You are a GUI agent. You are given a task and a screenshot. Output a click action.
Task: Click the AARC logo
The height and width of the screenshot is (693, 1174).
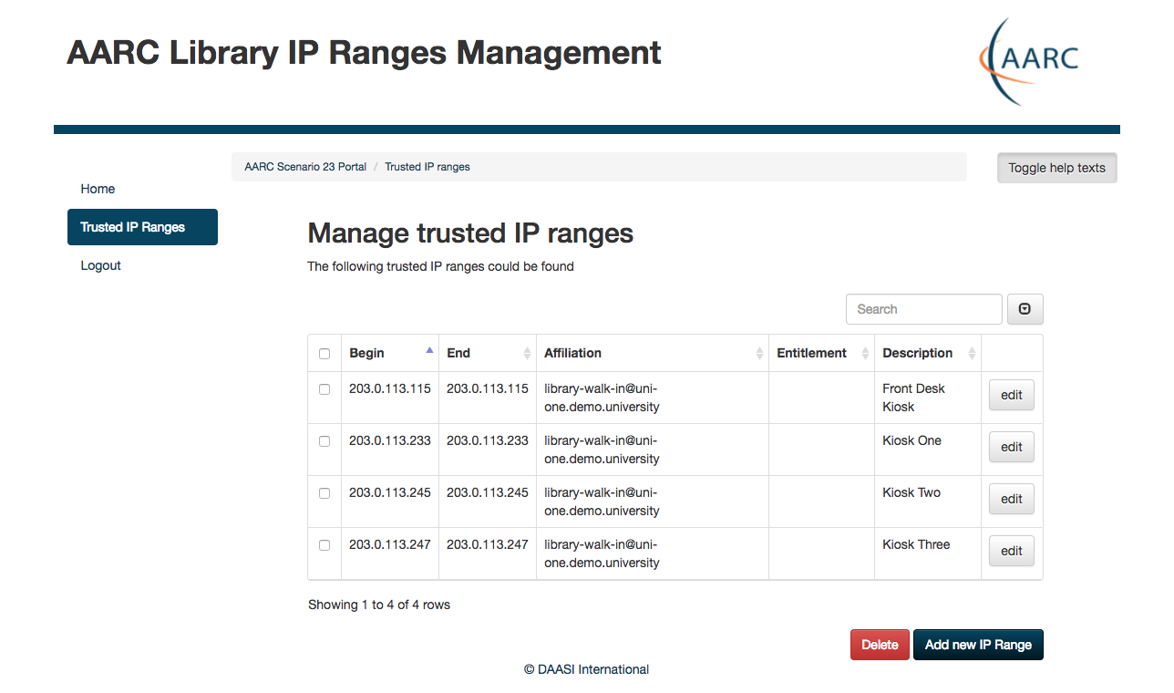(1028, 61)
